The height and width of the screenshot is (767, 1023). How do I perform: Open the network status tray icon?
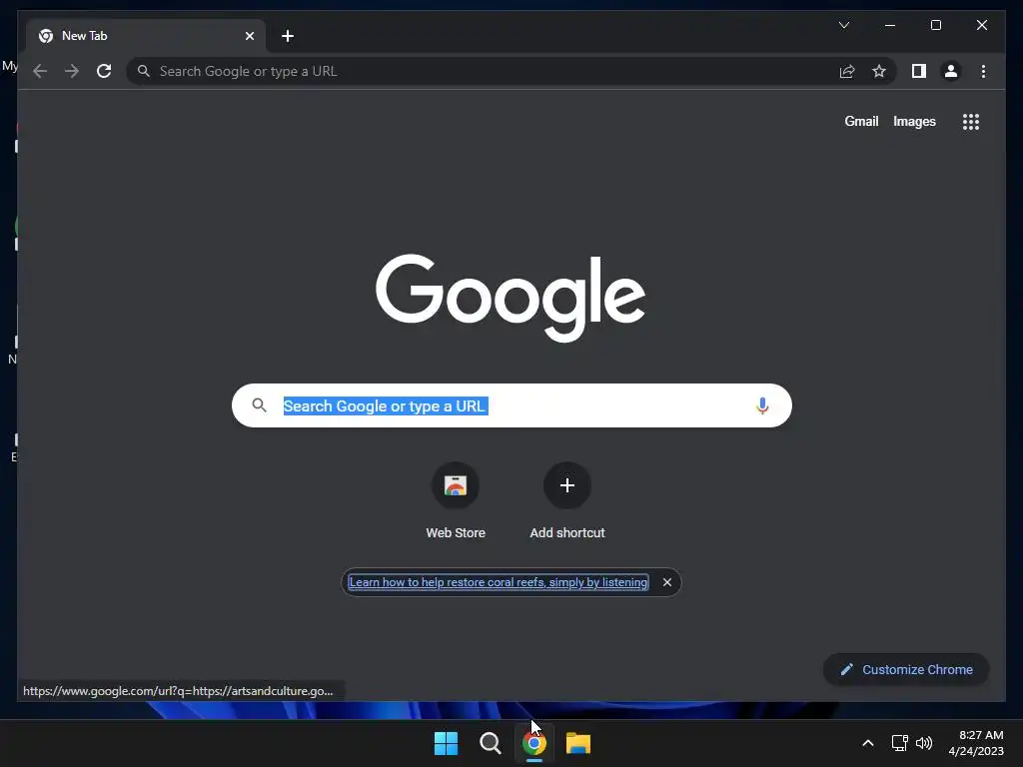[x=900, y=743]
